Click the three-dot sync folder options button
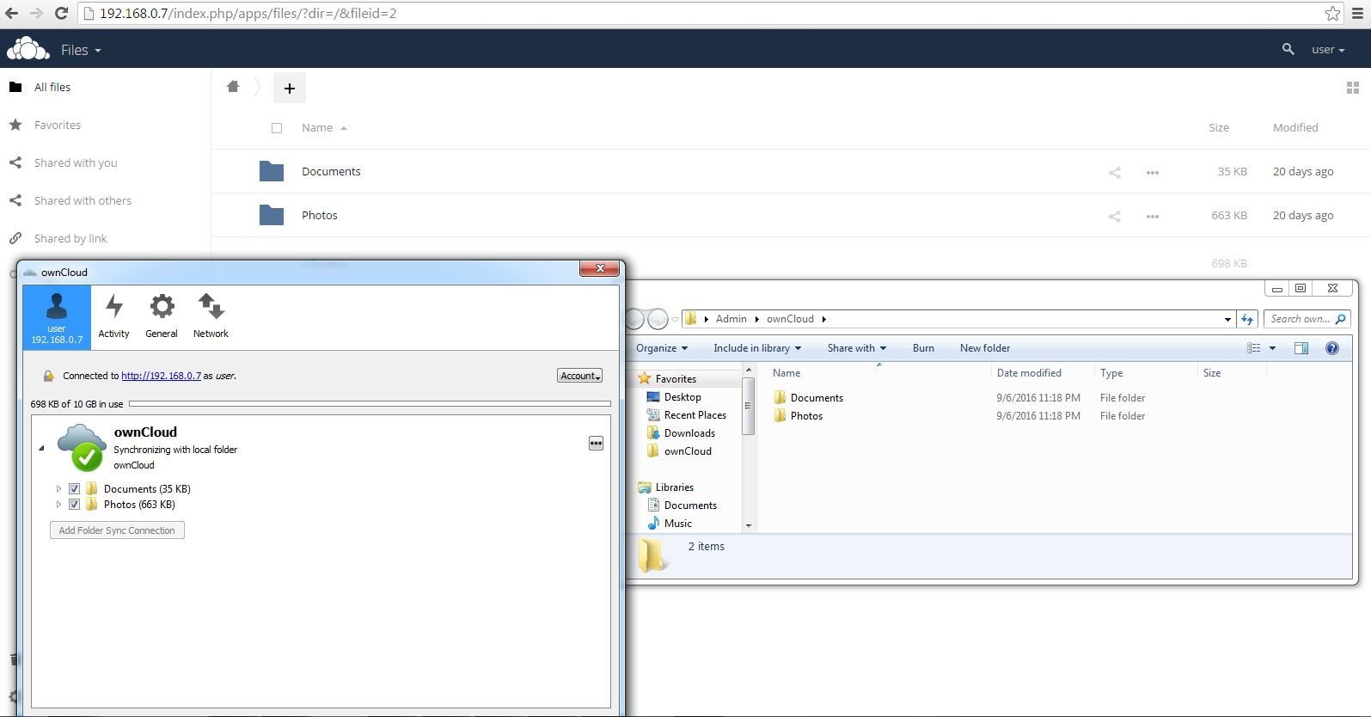 [596, 444]
